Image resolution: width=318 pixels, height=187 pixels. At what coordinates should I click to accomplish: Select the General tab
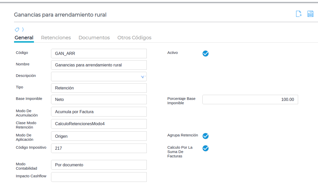24,38
